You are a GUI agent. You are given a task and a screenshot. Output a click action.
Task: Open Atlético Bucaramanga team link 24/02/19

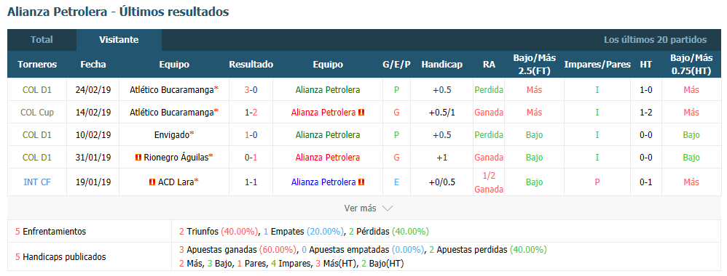(x=171, y=90)
